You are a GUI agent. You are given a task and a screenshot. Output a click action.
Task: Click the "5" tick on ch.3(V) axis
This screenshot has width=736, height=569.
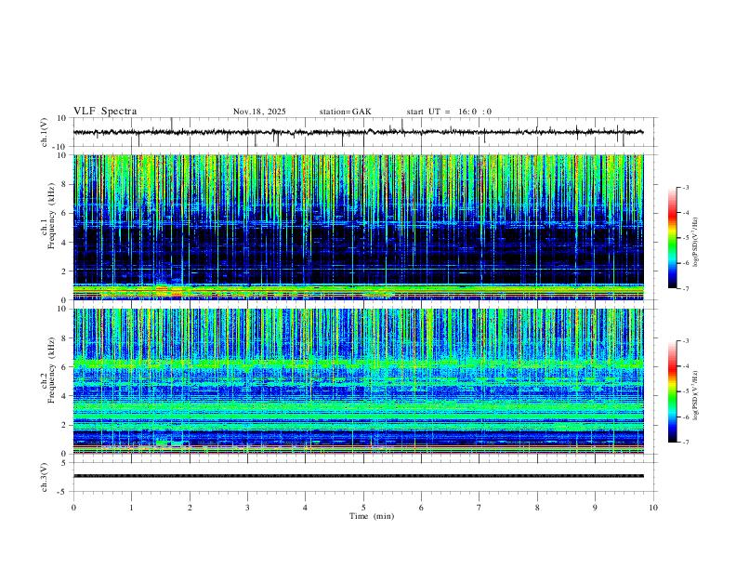64,463
